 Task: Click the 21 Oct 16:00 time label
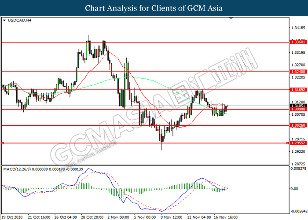tap(39, 217)
